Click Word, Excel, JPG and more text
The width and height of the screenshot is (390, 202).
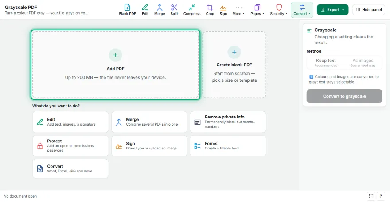pyautogui.click(x=70, y=171)
